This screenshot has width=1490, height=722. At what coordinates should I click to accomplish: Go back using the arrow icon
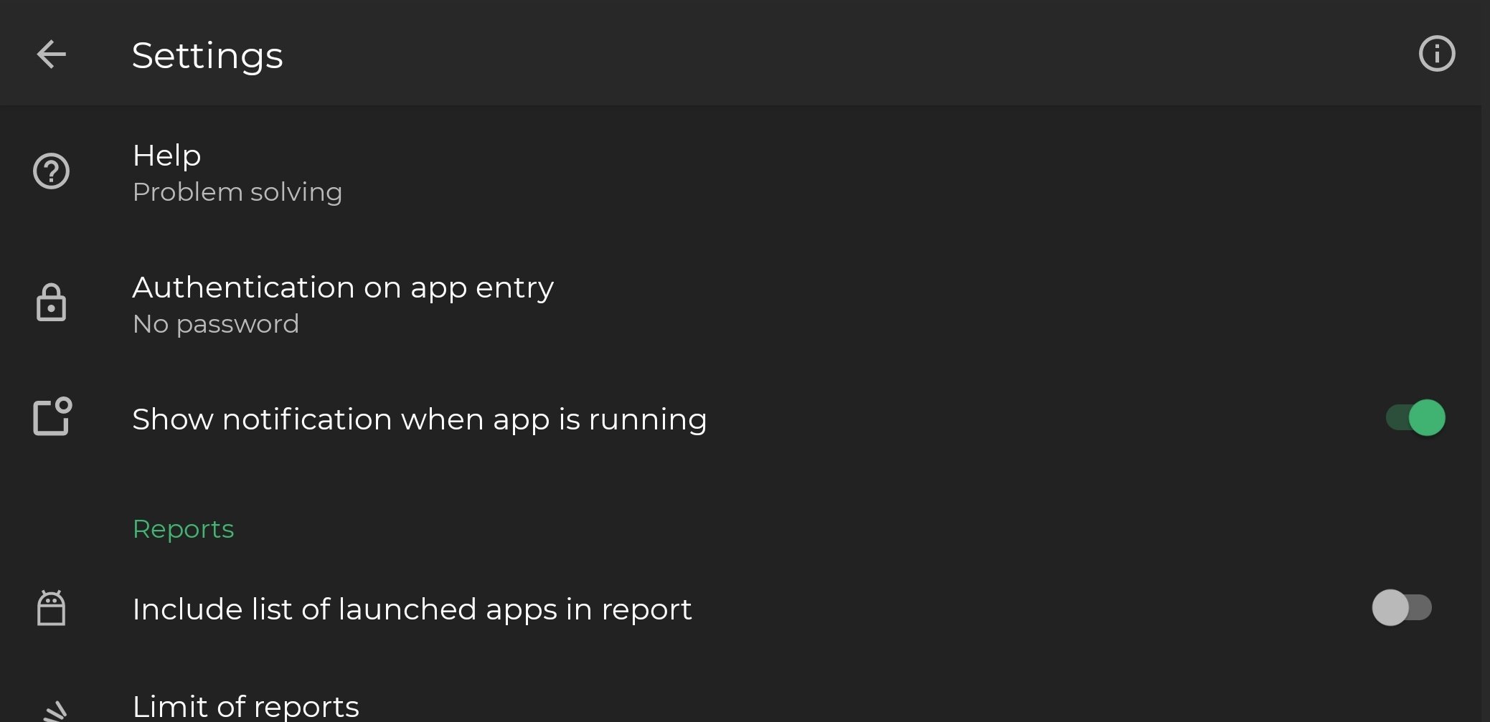coord(52,54)
